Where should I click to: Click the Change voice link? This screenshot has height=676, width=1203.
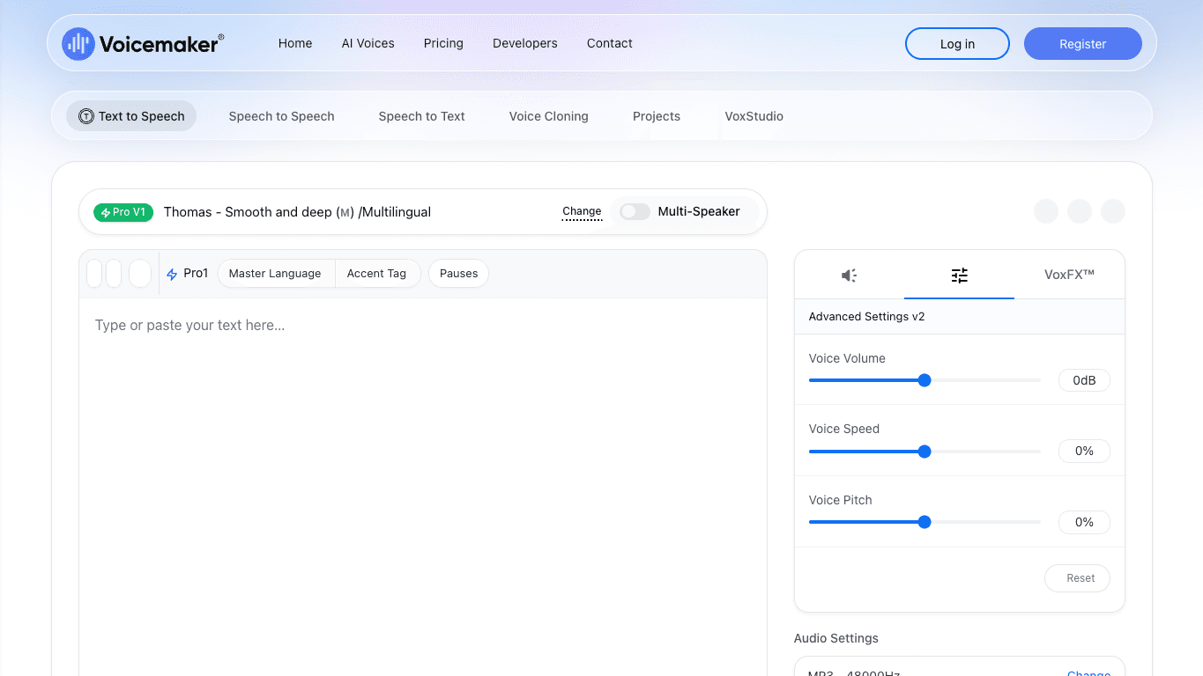[582, 212]
